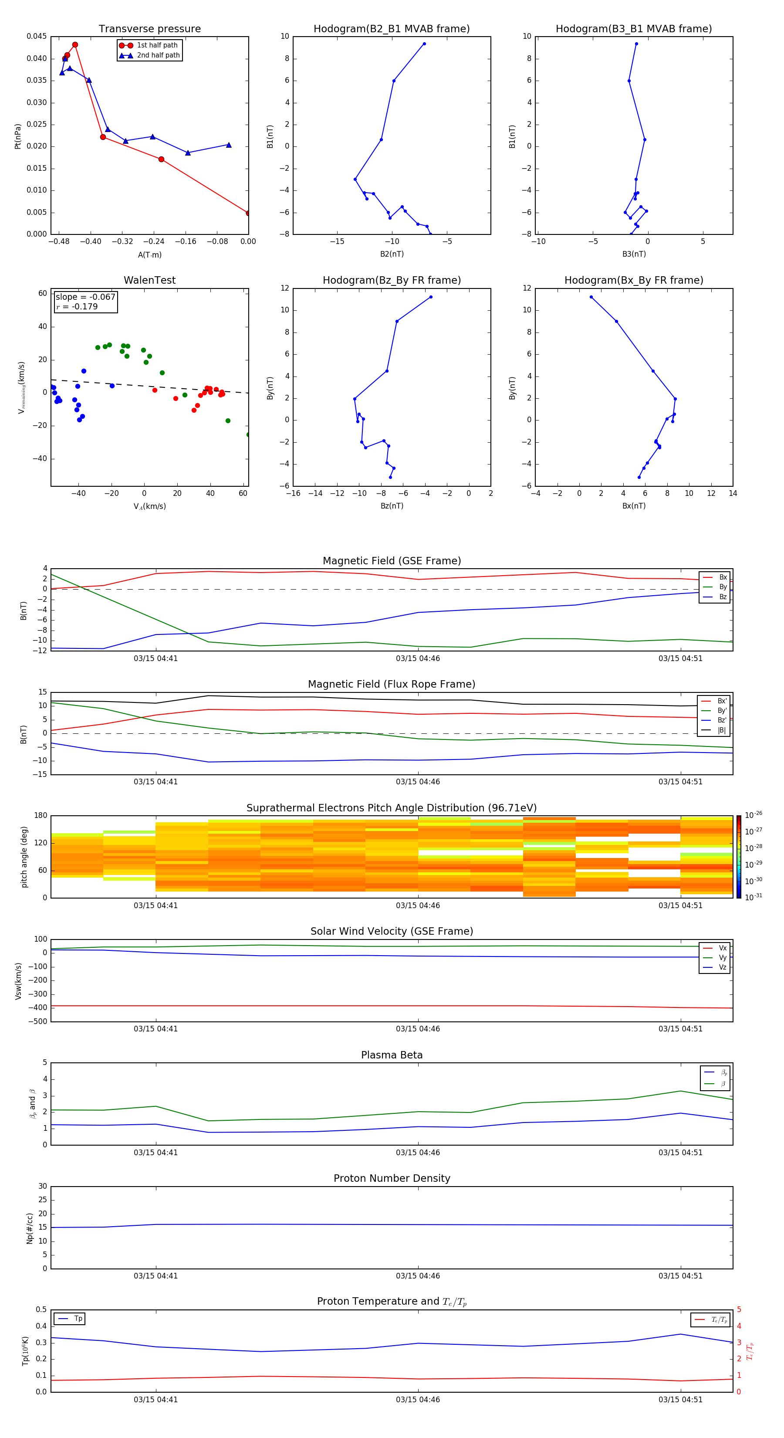Click 'Hodogram(B2_B1 MVAB frame)' title
This screenshot has width=784, height=1438.
[x=392, y=29]
